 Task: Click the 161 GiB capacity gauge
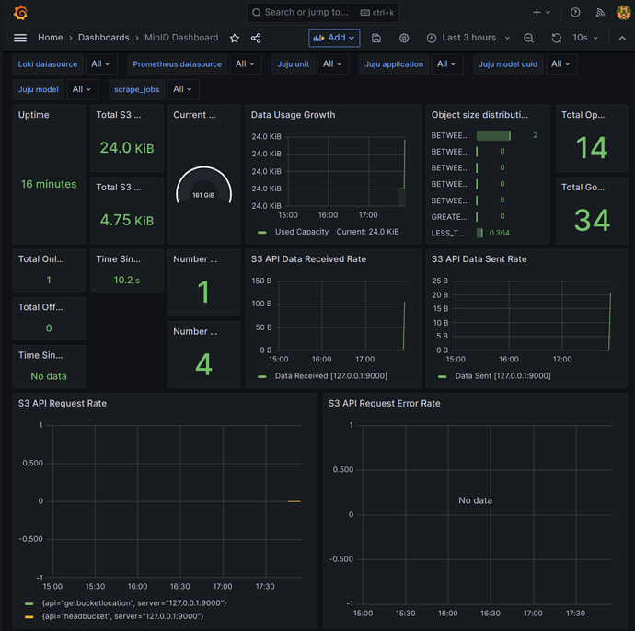click(x=203, y=186)
